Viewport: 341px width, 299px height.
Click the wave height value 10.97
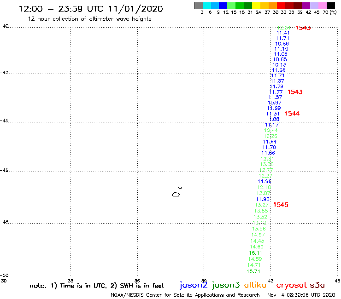pos(275,103)
